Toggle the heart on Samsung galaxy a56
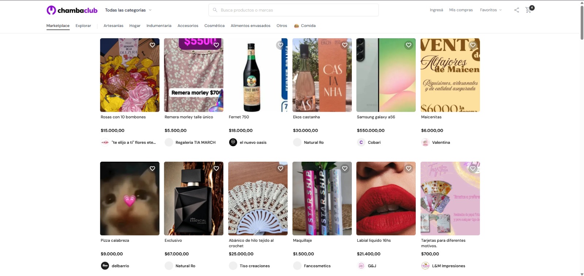The height and width of the screenshot is (276, 584). pyautogui.click(x=409, y=45)
